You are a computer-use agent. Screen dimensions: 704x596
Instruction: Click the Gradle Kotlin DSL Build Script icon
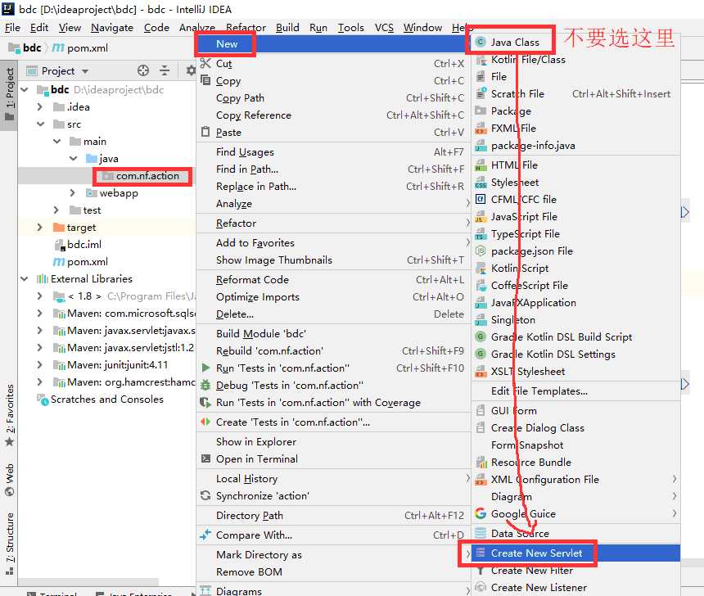click(x=481, y=336)
